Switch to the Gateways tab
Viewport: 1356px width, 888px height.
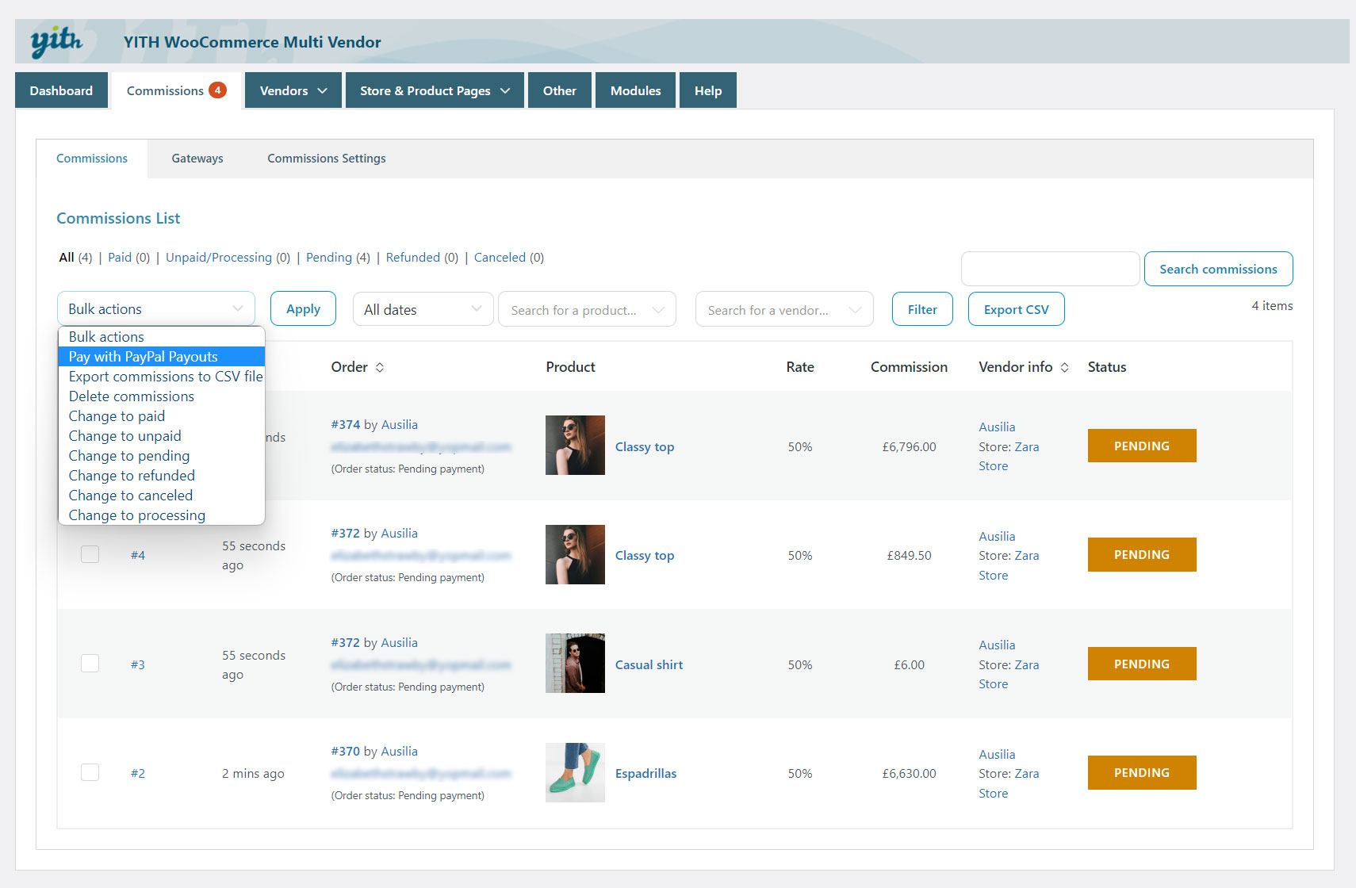click(197, 159)
